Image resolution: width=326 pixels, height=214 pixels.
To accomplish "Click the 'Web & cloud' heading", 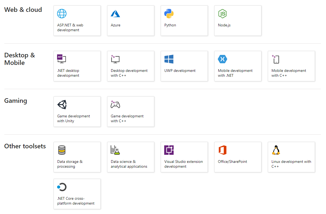I will click(23, 10).
